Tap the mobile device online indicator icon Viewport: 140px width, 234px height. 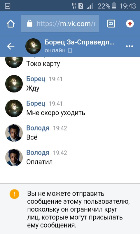point(70,51)
